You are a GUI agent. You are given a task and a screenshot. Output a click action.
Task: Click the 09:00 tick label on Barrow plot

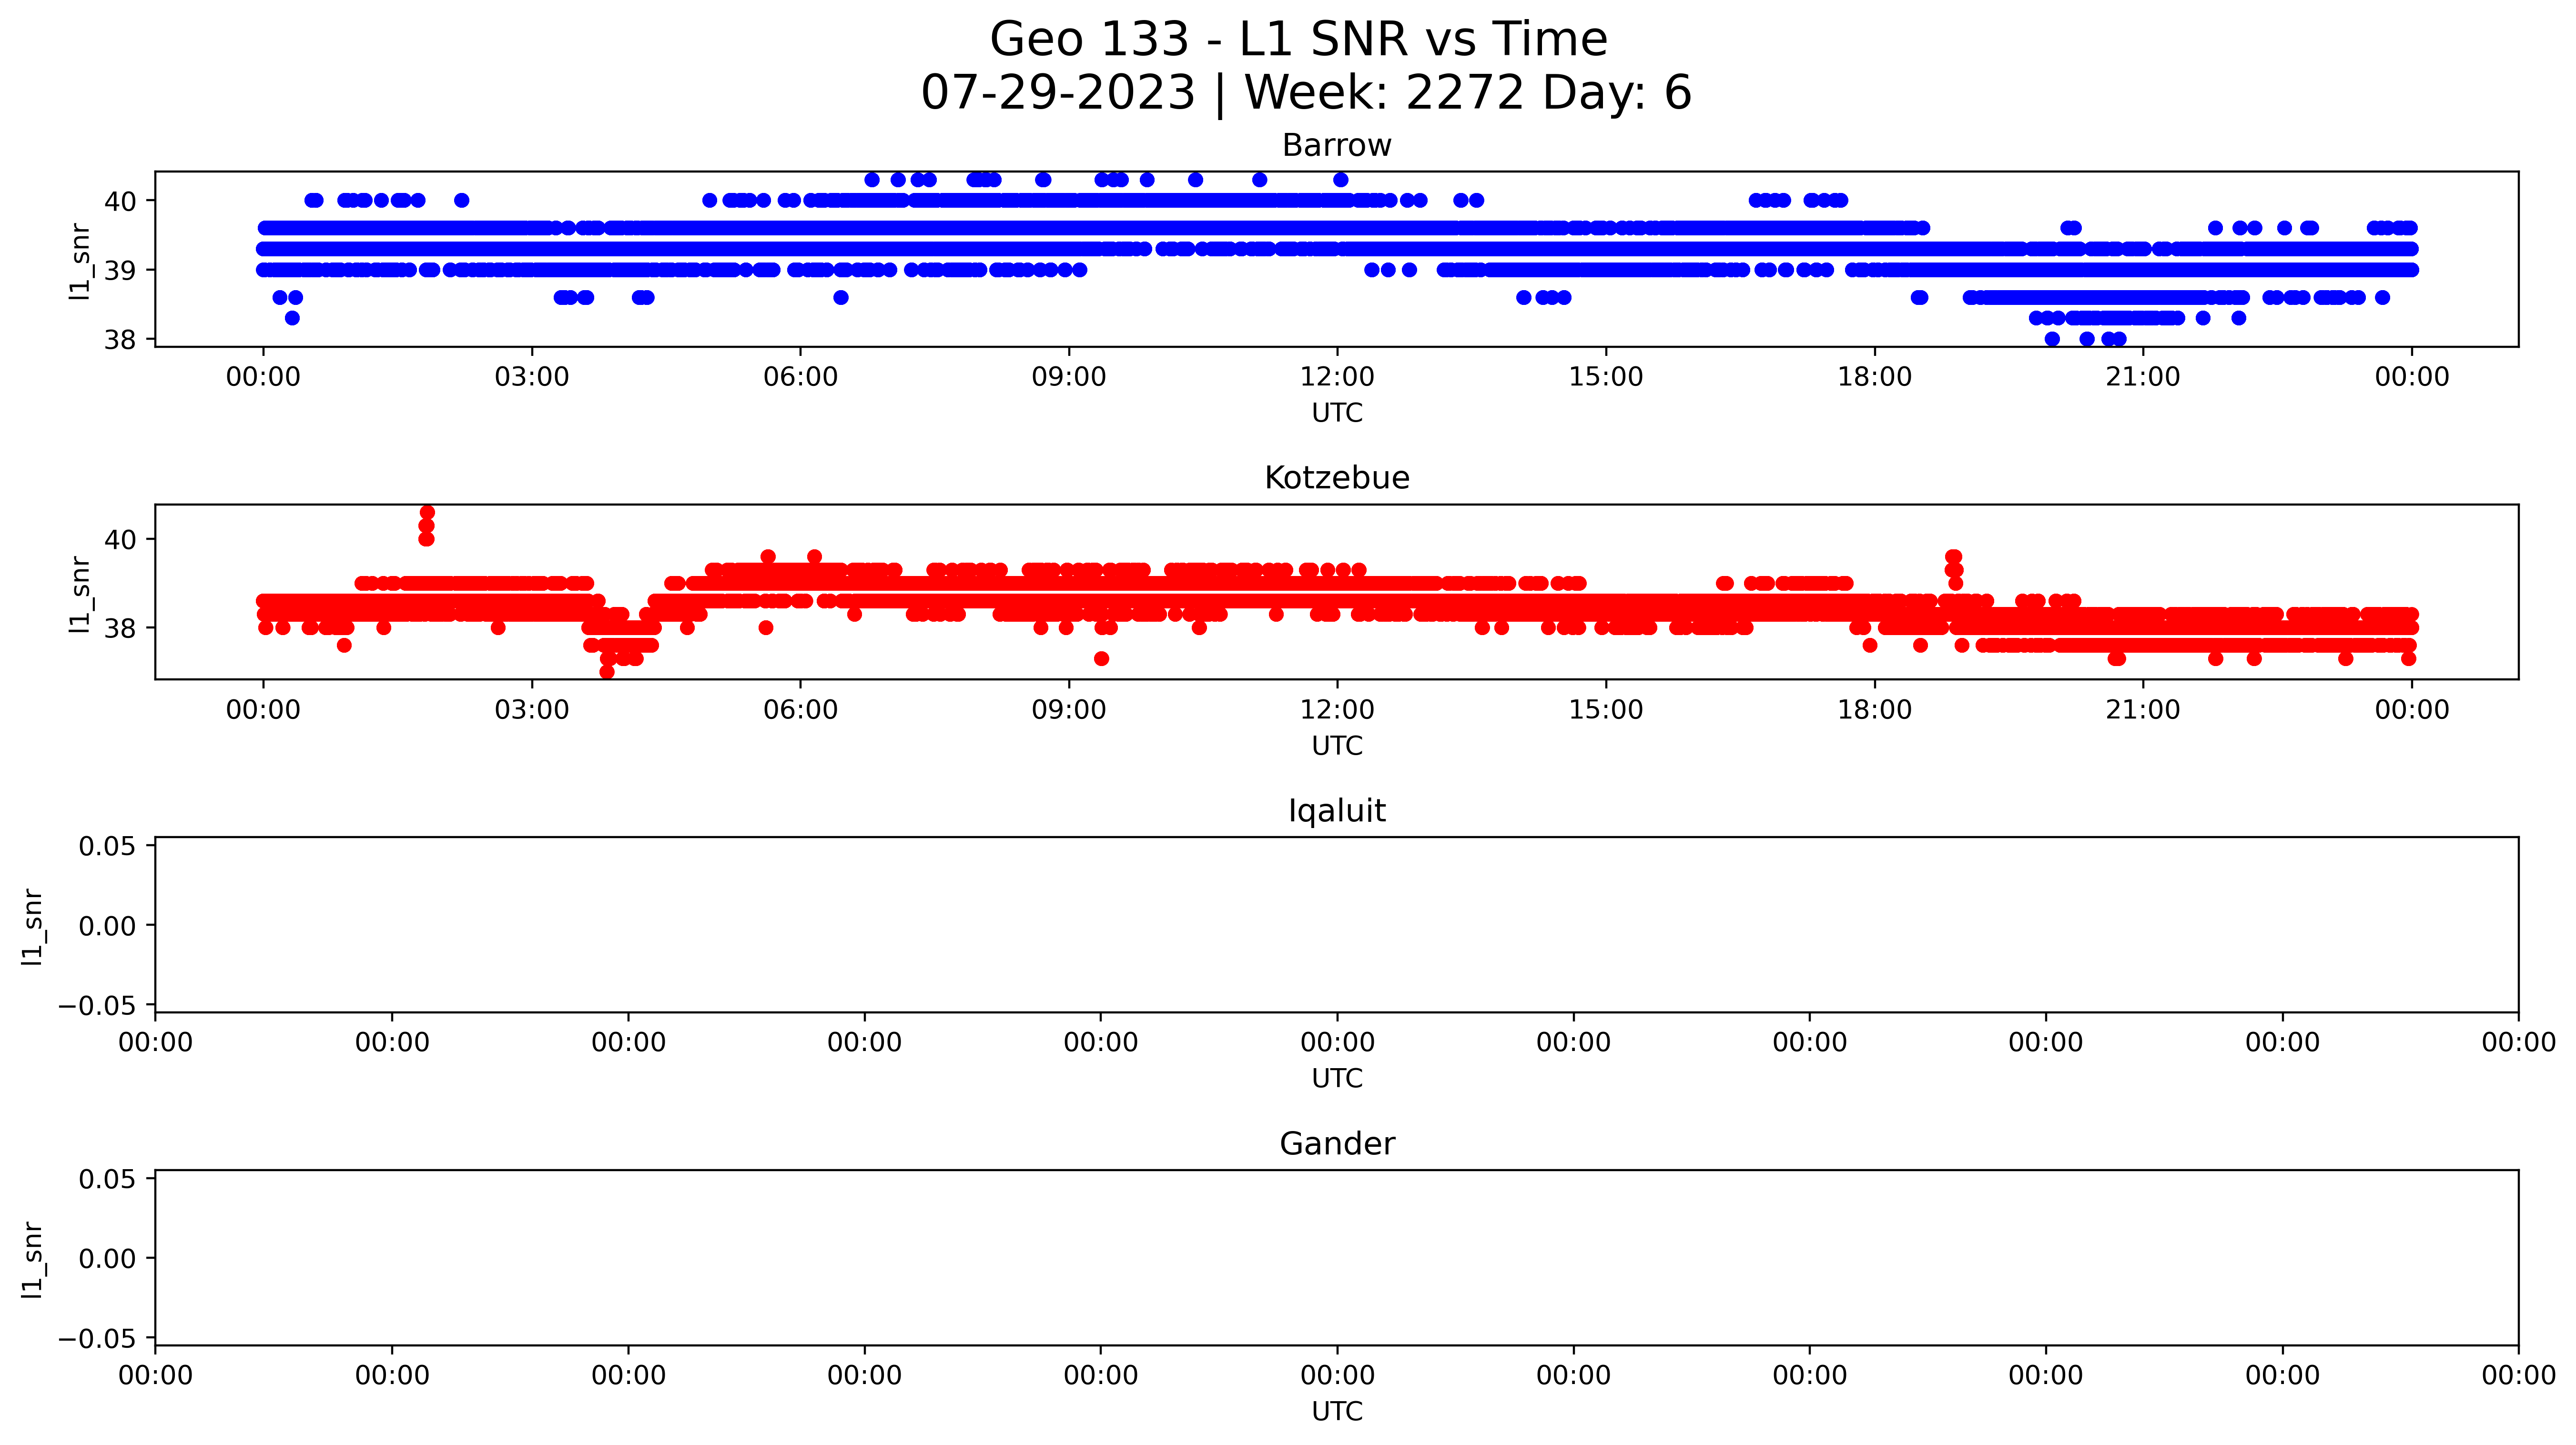[x=1069, y=377]
